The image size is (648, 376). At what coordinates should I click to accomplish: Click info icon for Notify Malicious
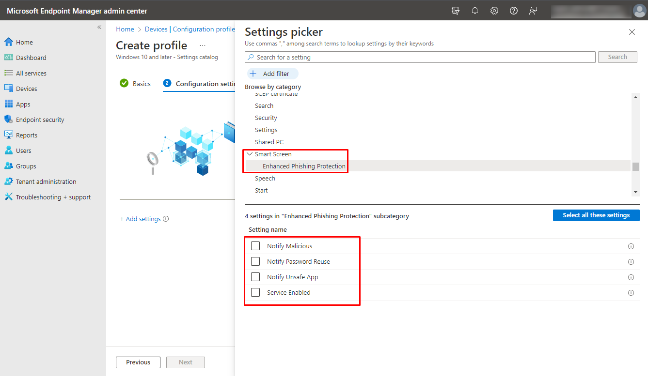[631, 246]
